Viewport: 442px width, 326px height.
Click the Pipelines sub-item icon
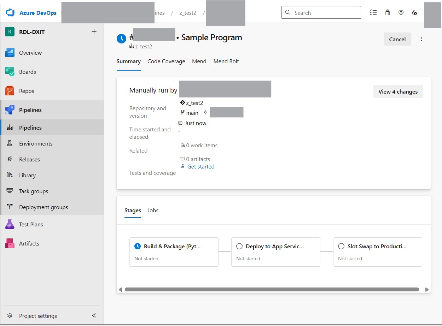(x=10, y=128)
